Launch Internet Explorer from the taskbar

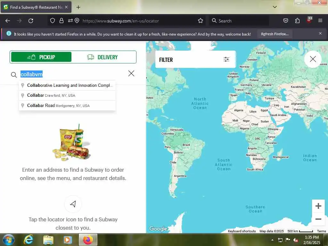28,240
